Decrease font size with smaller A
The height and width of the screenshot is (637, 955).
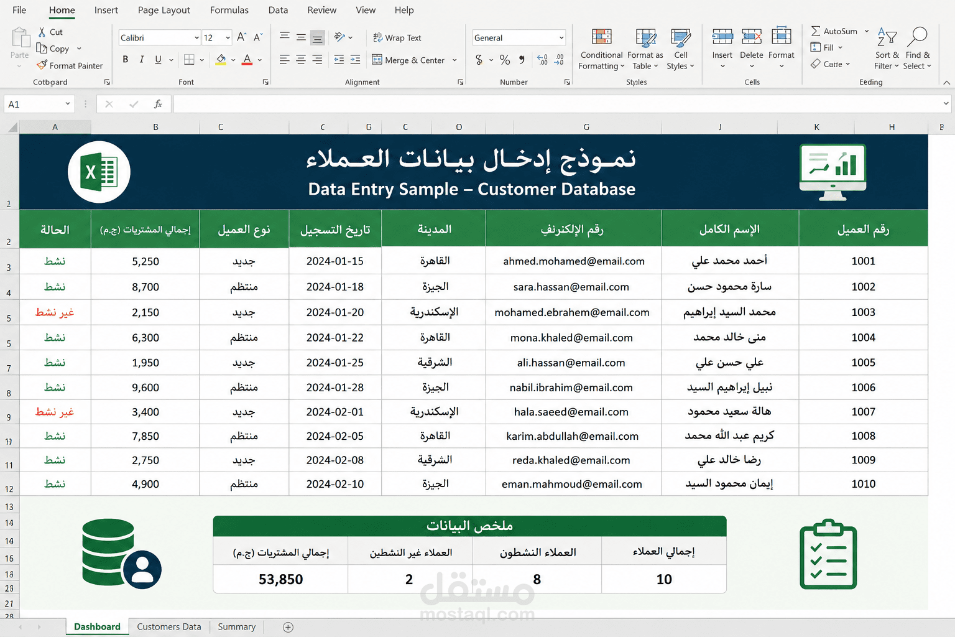point(259,37)
